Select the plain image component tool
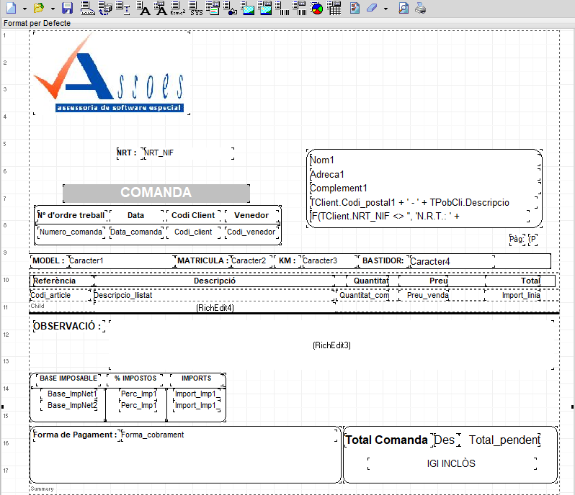Screen dimensions: 575x495 (x=248, y=8)
